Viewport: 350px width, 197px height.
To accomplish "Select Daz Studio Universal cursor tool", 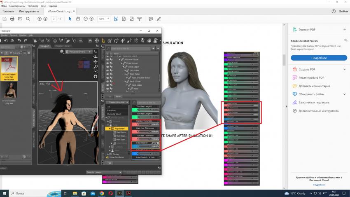I will pos(103,40).
